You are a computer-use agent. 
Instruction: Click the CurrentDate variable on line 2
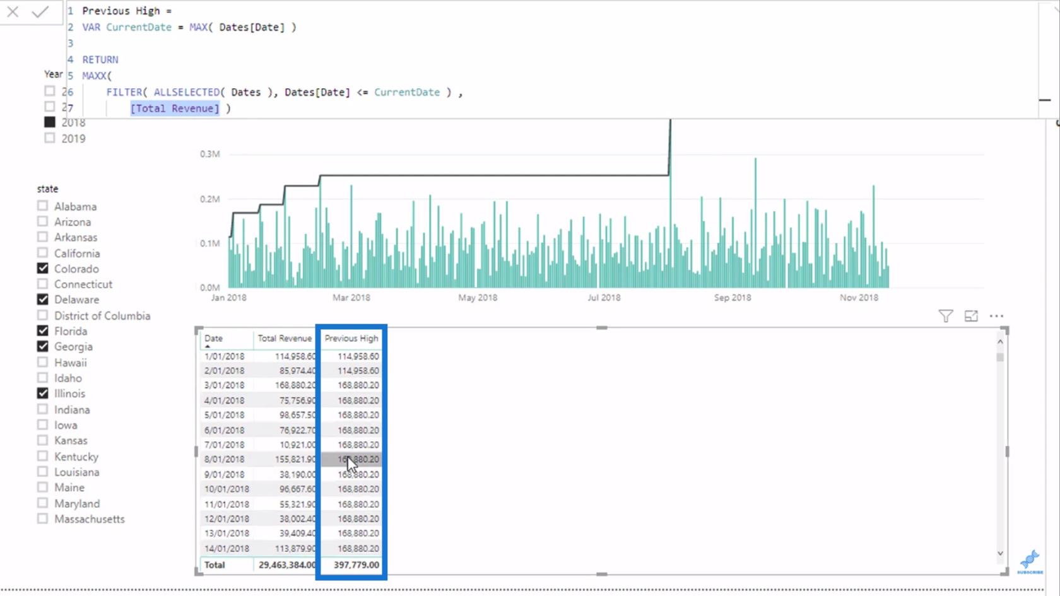[139, 27]
